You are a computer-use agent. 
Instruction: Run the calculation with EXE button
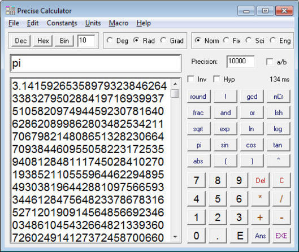tap(281, 236)
